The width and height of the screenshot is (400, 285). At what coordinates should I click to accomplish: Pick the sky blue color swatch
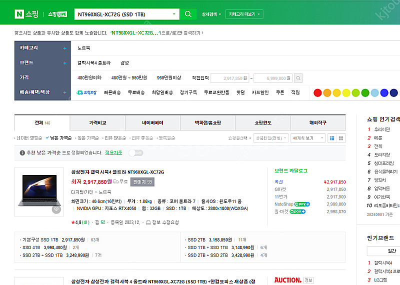374,93
